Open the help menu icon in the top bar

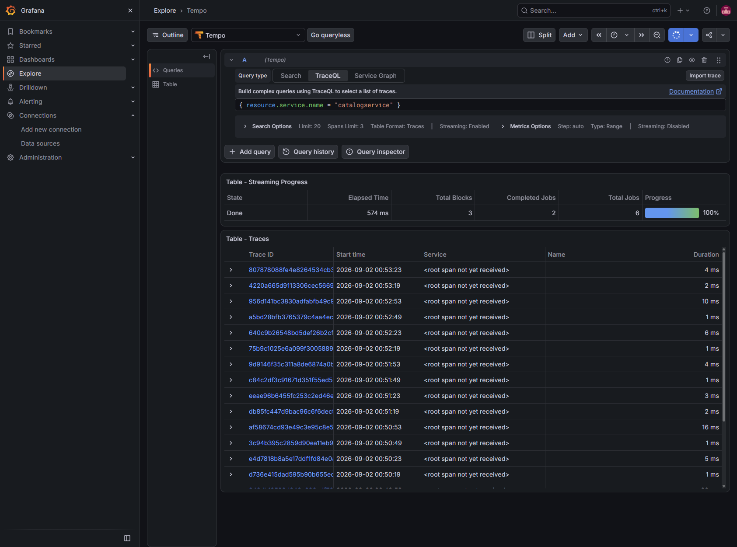707,10
